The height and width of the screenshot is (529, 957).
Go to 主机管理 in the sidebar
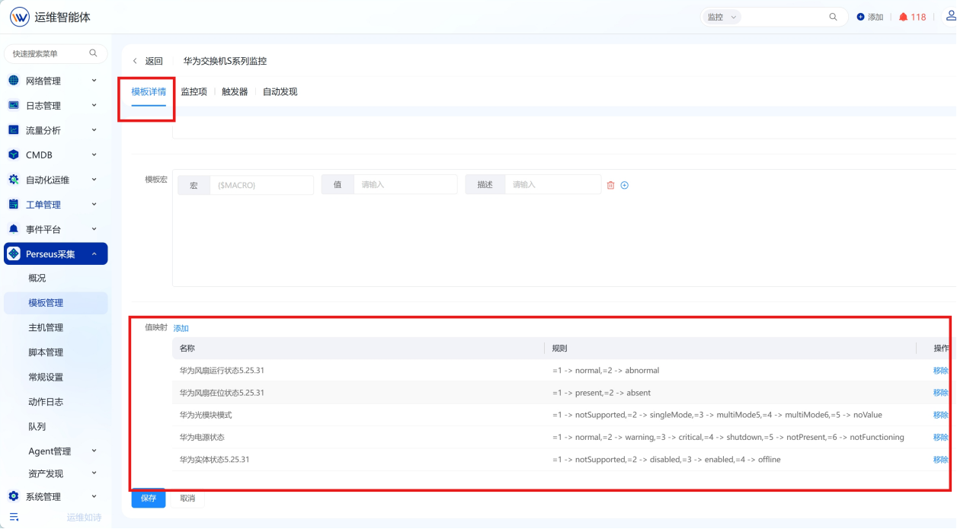46,327
